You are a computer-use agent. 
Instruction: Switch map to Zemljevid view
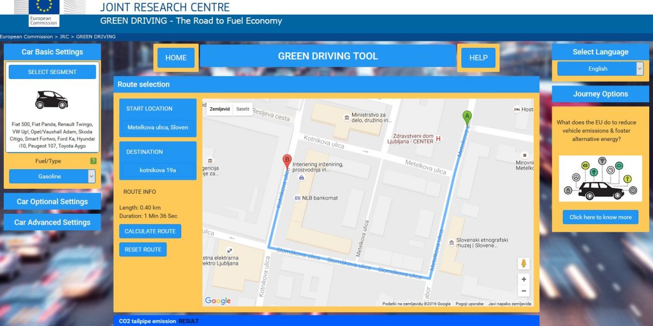219,109
